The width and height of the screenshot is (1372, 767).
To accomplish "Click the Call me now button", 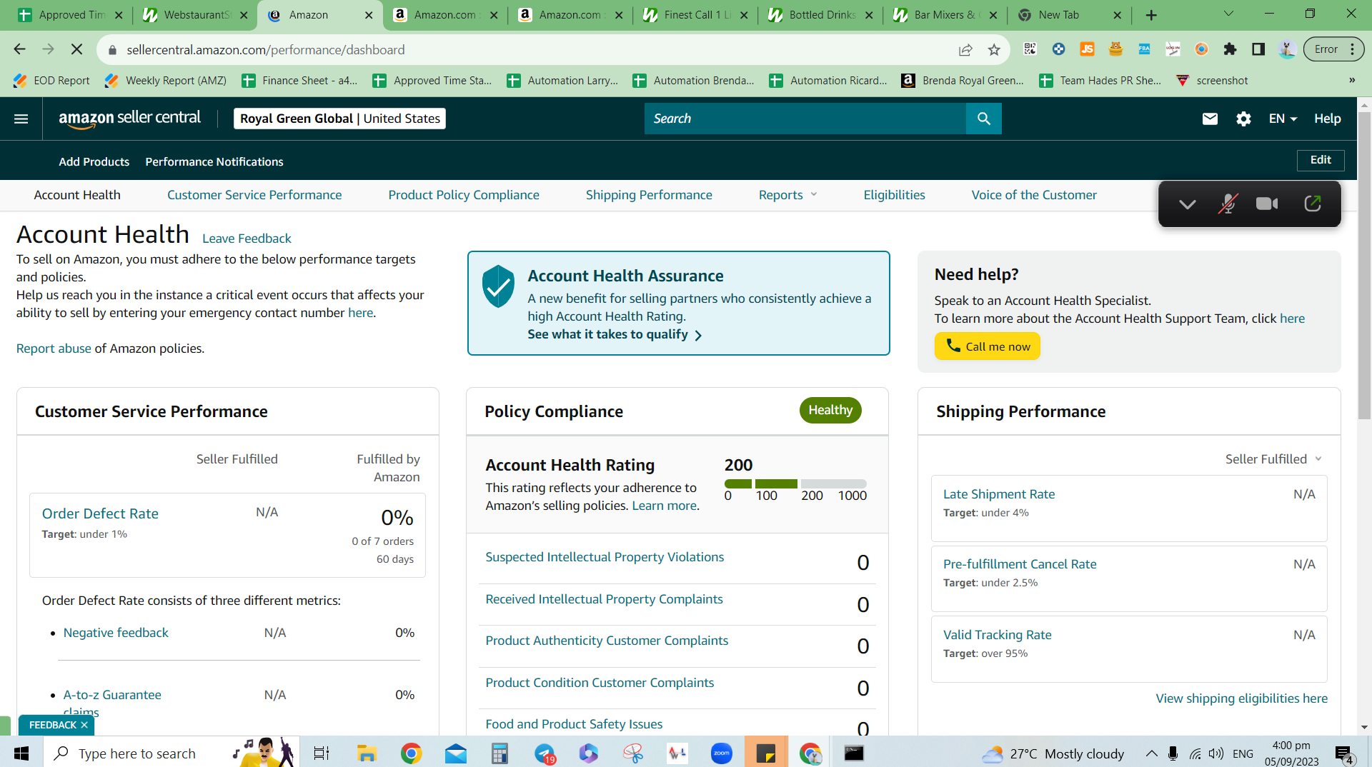I will click(x=987, y=346).
